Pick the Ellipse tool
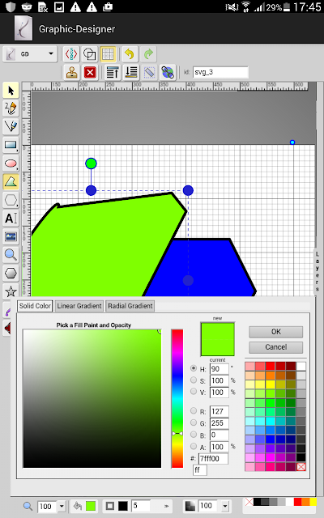The width and height of the screenshot is (324, 518). pyautogui.click(x=11, y=163)
